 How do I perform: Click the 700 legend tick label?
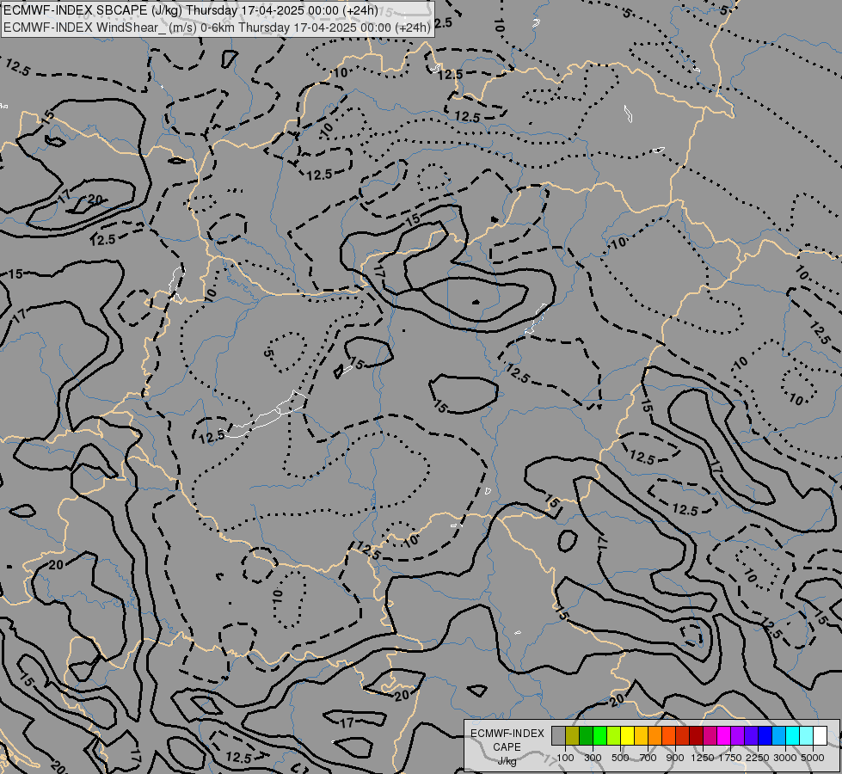coord(648,758)
